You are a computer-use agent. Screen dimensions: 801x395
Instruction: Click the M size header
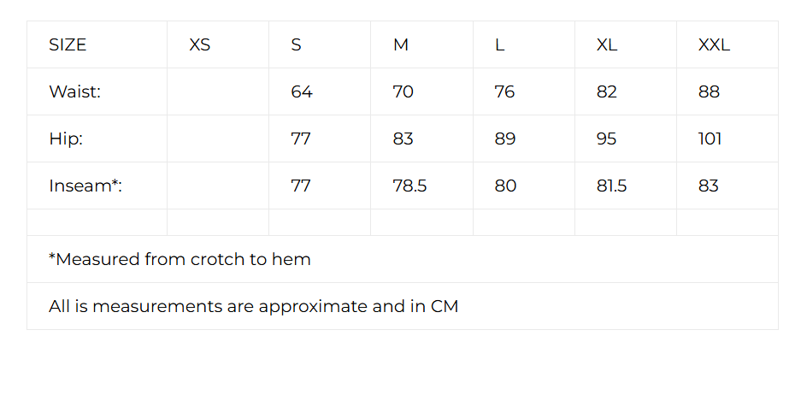point(400,45)
